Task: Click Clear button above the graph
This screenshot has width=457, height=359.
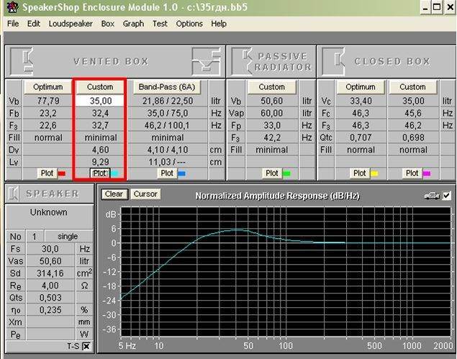Action: pyautogui.click(x=113, y=194)
